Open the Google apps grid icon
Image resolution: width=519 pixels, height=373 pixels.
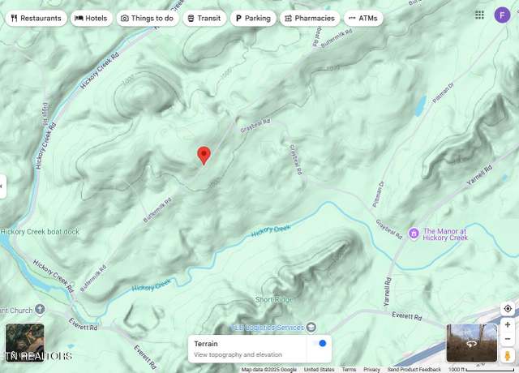(x=479, y=15)
